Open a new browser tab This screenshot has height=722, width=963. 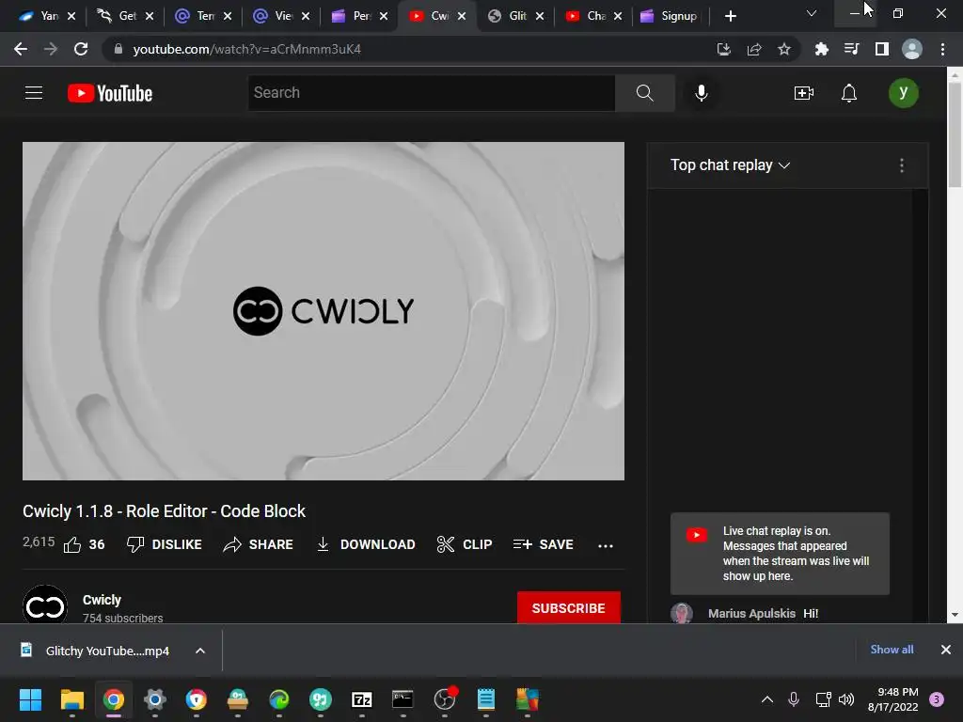coord(730,16)
